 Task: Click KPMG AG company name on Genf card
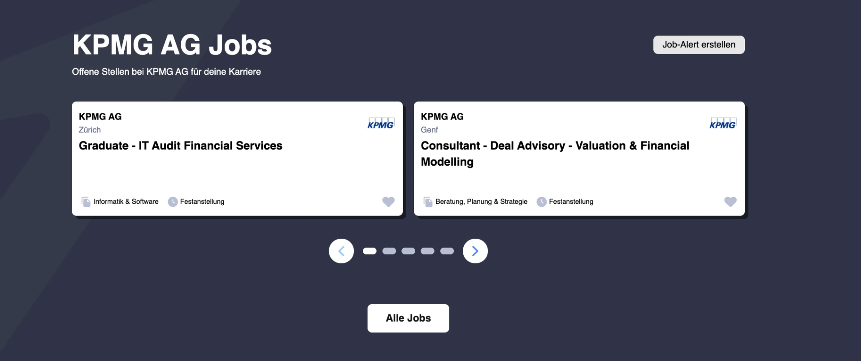tap(442, 116)
